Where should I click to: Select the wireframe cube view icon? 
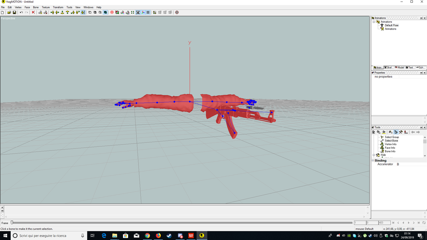pos(90,12)
